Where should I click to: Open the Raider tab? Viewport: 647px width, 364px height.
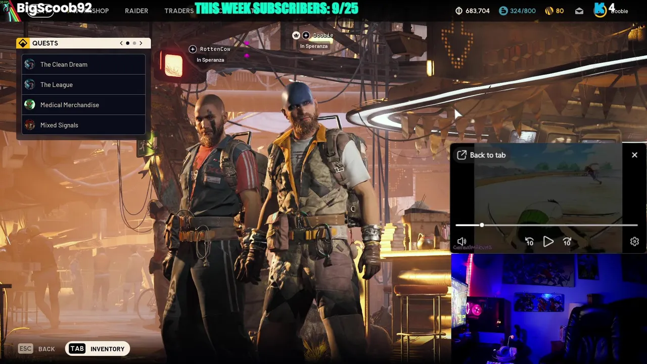click(136, 11)
